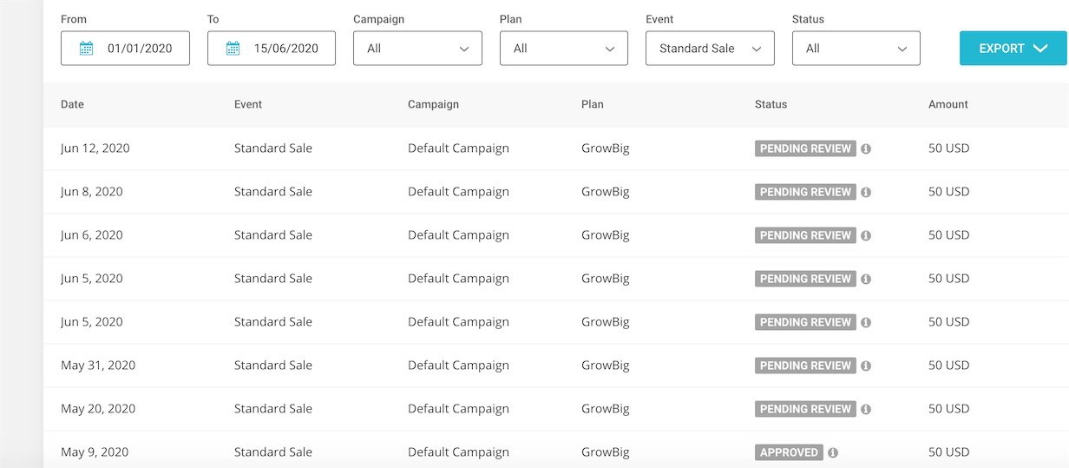Click info icon for Jun 6, 2020 status

[866, 235]
